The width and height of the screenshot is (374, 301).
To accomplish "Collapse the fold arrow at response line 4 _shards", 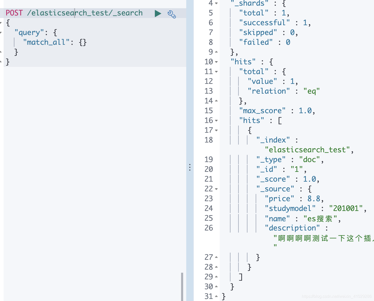I will tap(216, 3).
